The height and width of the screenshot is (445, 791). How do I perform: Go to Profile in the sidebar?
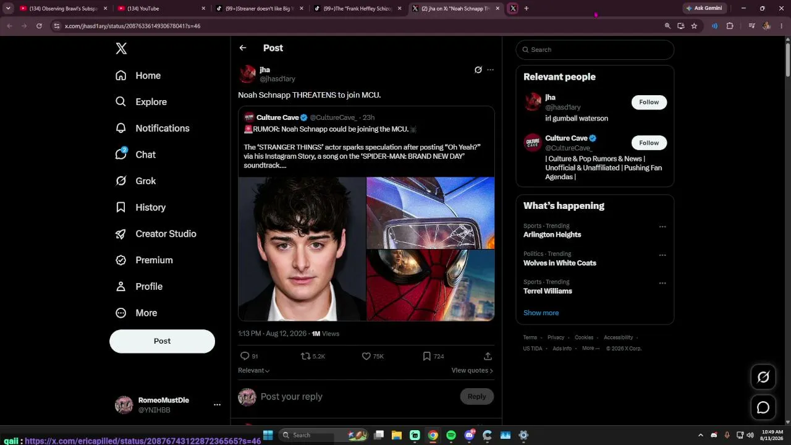(x=139, y=287)
